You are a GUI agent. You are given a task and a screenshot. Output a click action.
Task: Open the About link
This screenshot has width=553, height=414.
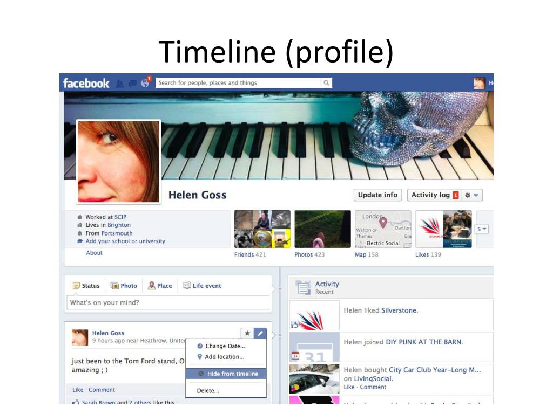(x=94, y=253)
